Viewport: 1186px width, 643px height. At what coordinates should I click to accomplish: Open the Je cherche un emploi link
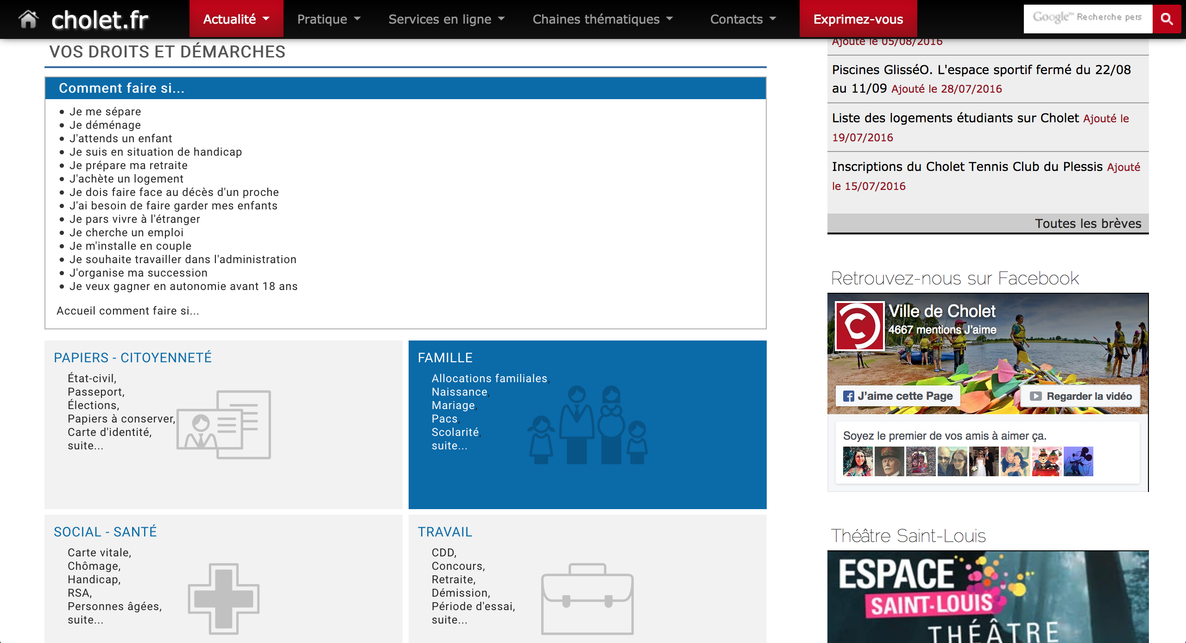click(126, 233)
